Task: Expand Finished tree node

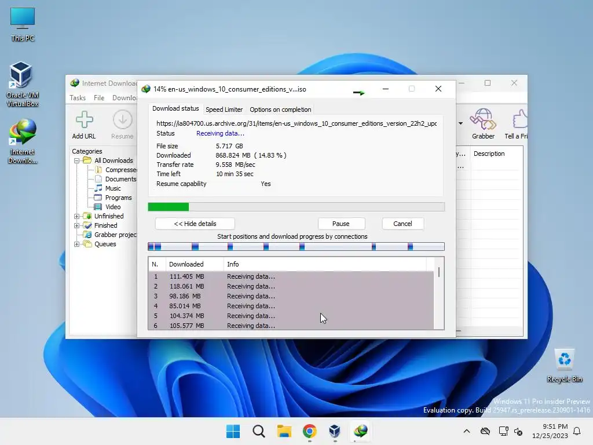Action: (77, 225)
